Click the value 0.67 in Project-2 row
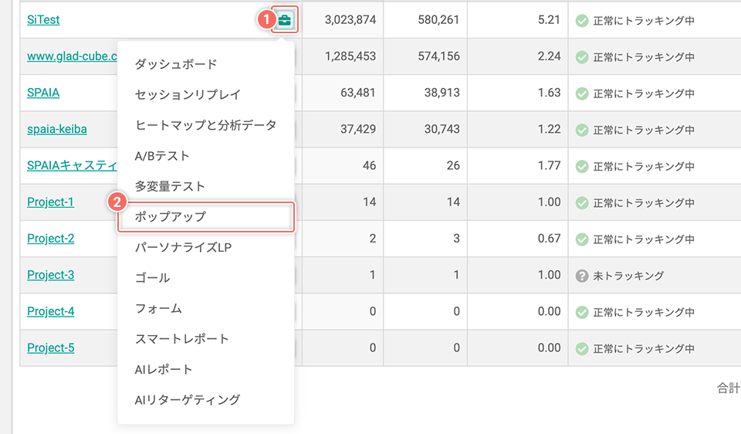Screen dimensions: 741x434 [549, 239]
